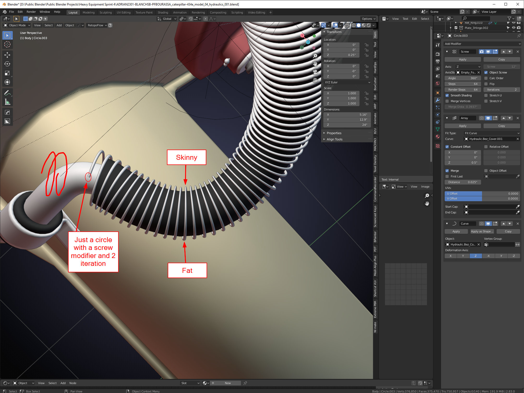Enable the Calc Order checkbox
The height and width of the screenshot is (393, 524).
[x=486, y=78]
